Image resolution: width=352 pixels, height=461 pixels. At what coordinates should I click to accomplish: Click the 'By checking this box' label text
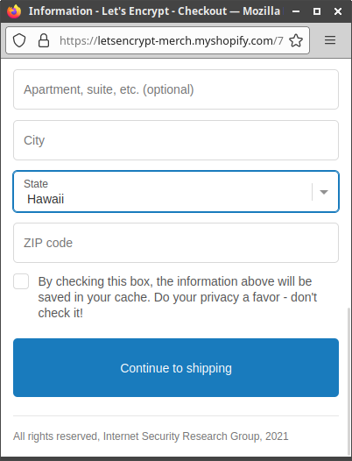coord(178,297)
